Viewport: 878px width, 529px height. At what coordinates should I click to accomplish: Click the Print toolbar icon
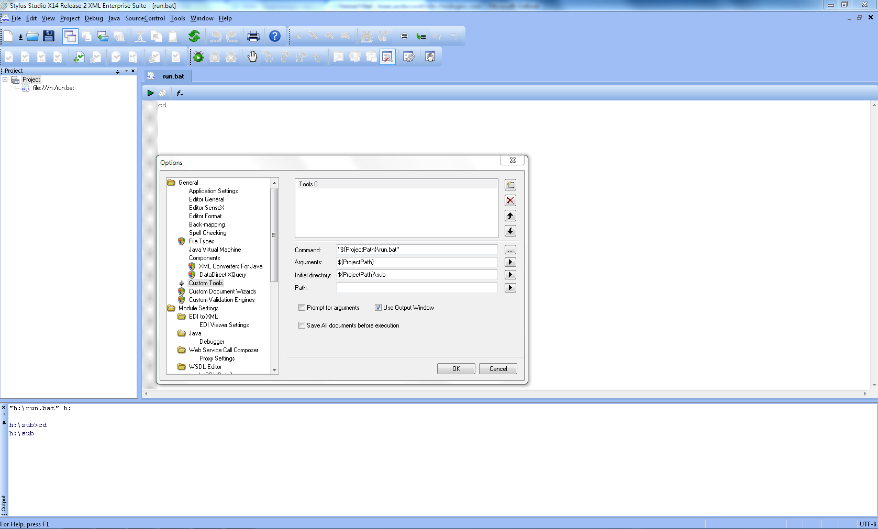pos(253,36)
